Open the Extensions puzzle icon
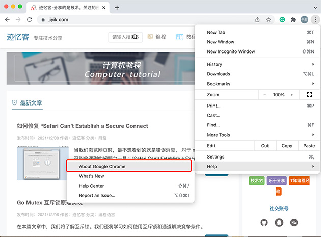 click(293, 20)
